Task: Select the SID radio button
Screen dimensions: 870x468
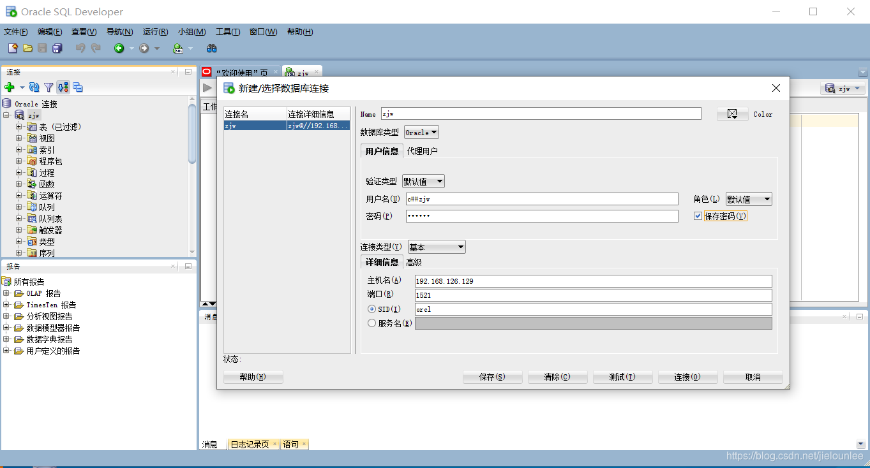Action: (371, 309)
